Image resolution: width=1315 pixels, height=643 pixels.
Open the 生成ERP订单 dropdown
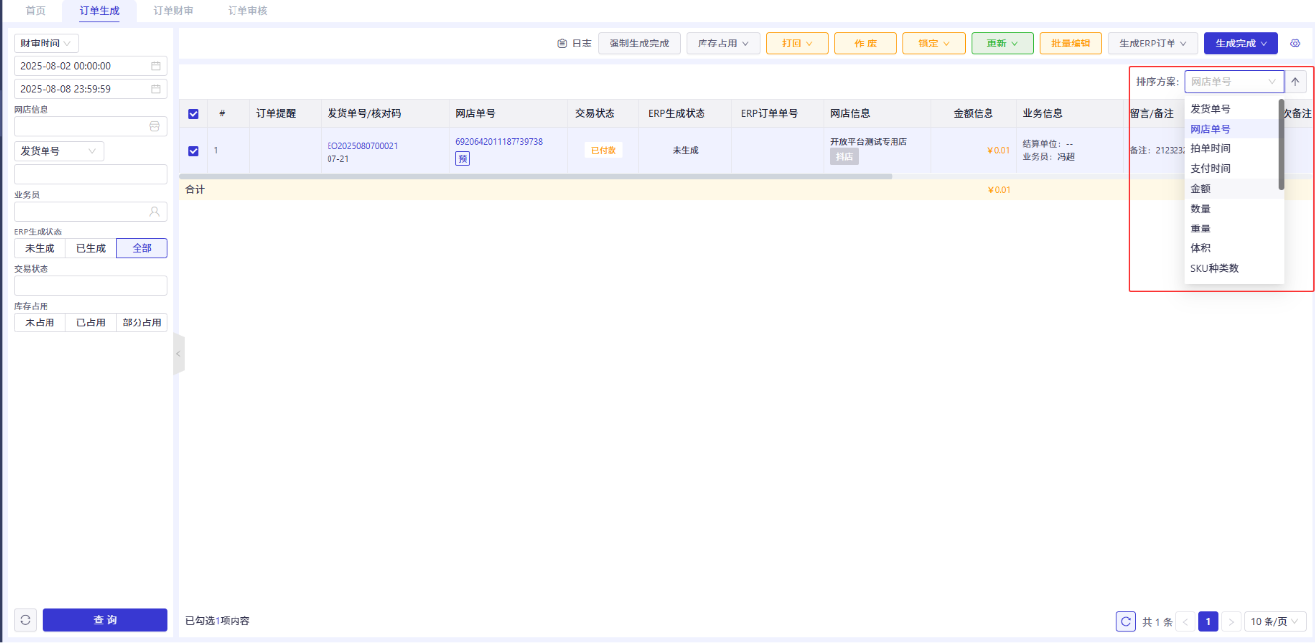coord(1153,44)
